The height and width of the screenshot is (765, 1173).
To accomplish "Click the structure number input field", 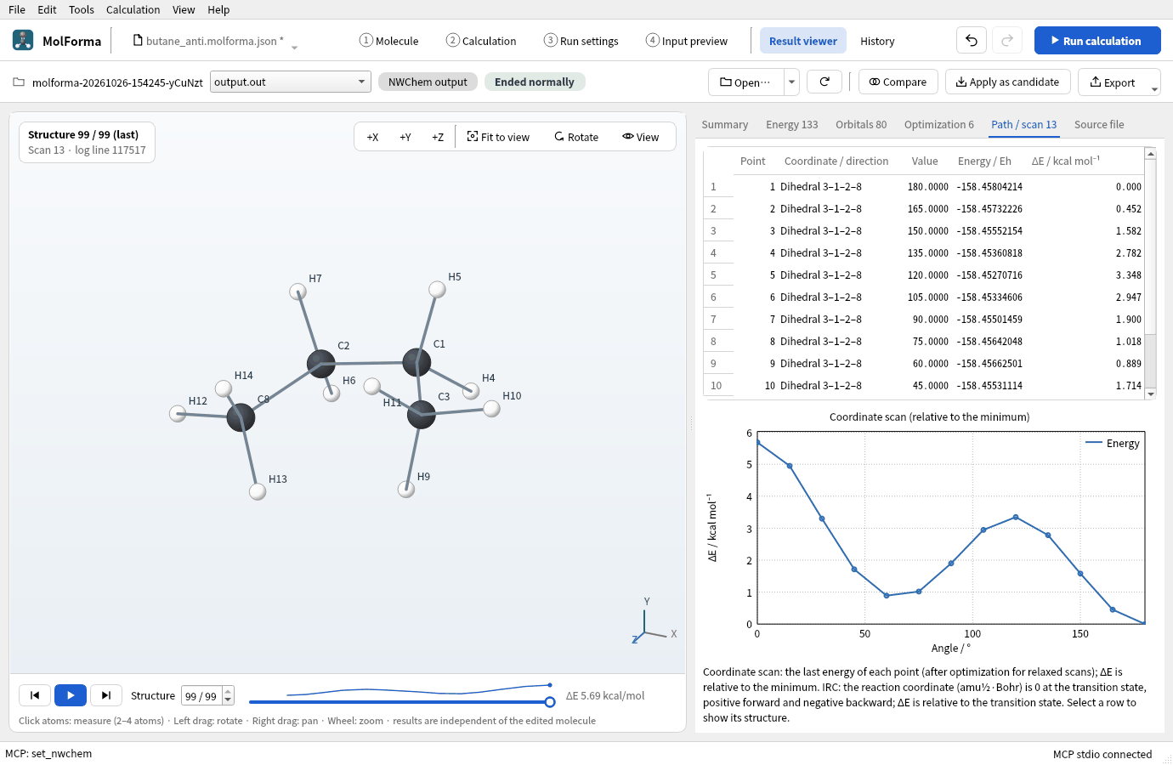I will [202, 695].
